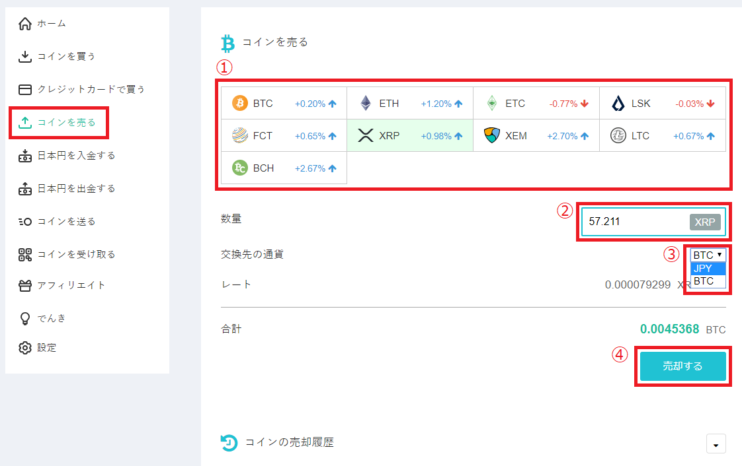Go to 日本円を入金する menu item
742x466 pixels.
point(67,156)
